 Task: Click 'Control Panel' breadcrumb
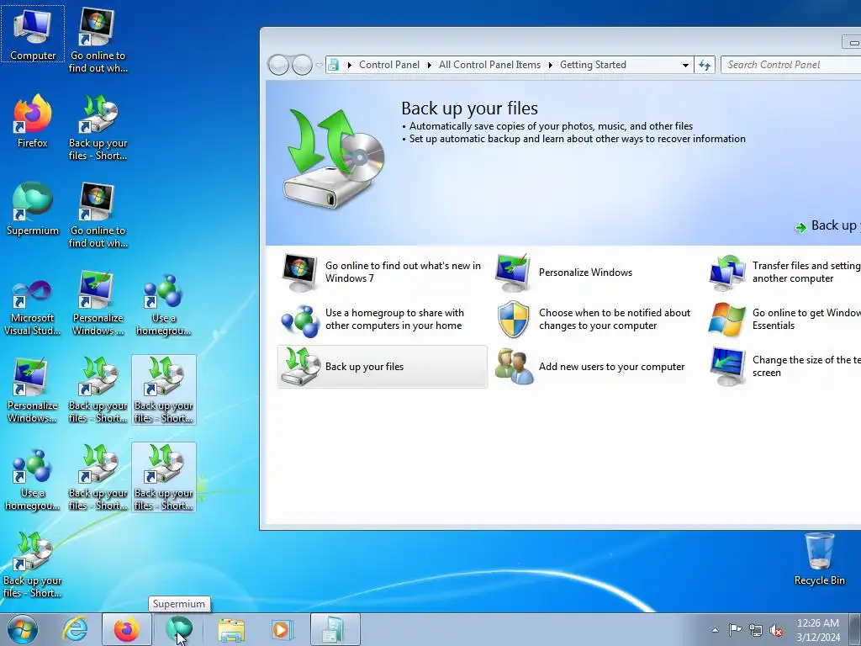coord(388,65)
